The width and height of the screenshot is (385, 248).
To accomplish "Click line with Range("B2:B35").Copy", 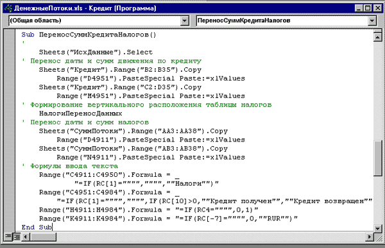I will click(x=120, y=70).
